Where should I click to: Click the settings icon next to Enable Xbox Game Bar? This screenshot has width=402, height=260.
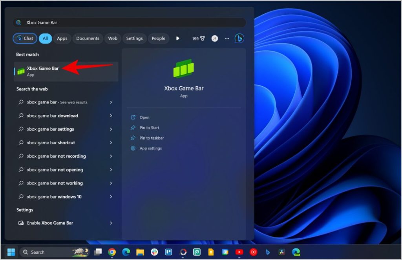[x=21, y=223]
